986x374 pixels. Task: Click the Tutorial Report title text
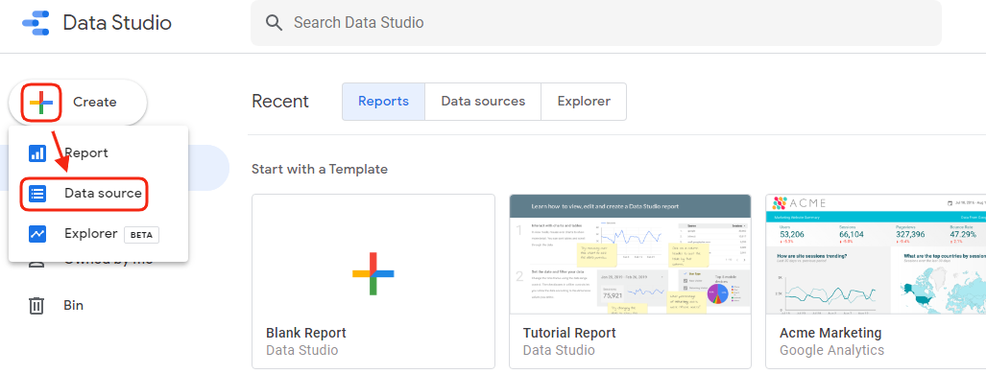[x=569, y=333]
